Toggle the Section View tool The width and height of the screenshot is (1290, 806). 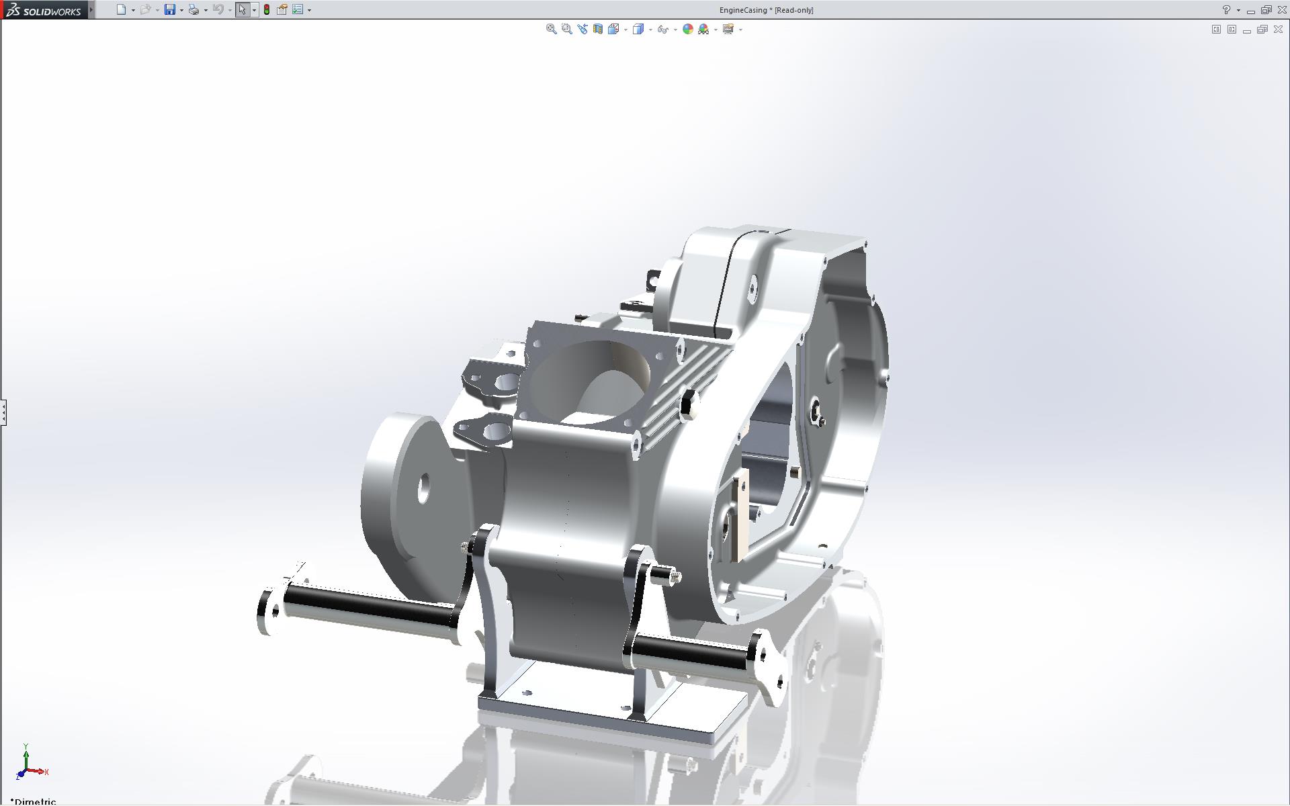point(597,29)
